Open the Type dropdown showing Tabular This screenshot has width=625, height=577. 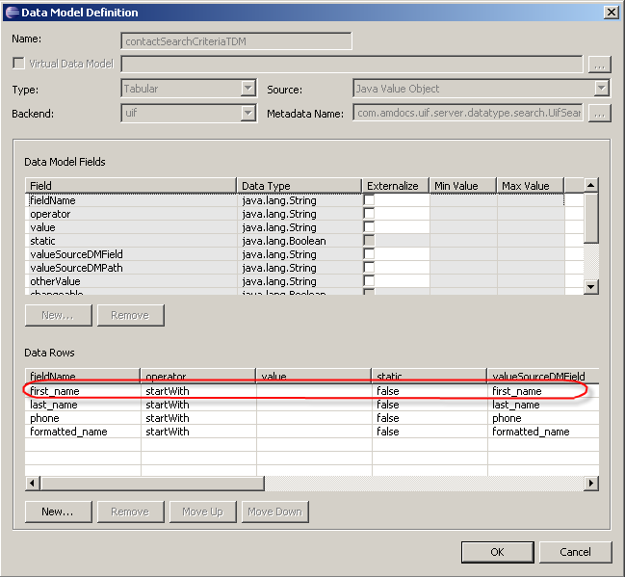247,89
